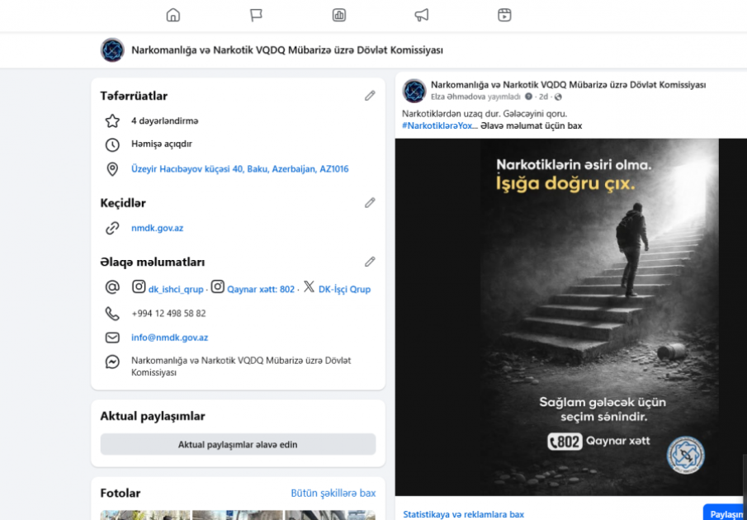Click Statistikaya və reklamlara bax

click(x=463, y=514)
